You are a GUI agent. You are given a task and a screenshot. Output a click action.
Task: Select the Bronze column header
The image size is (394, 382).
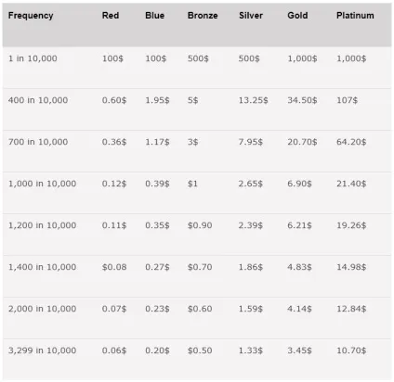(x=203, y=15)
